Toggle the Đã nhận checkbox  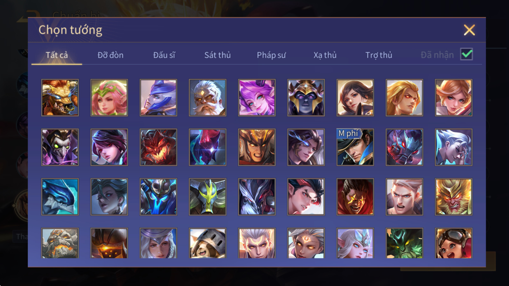(x=467, y=54)
